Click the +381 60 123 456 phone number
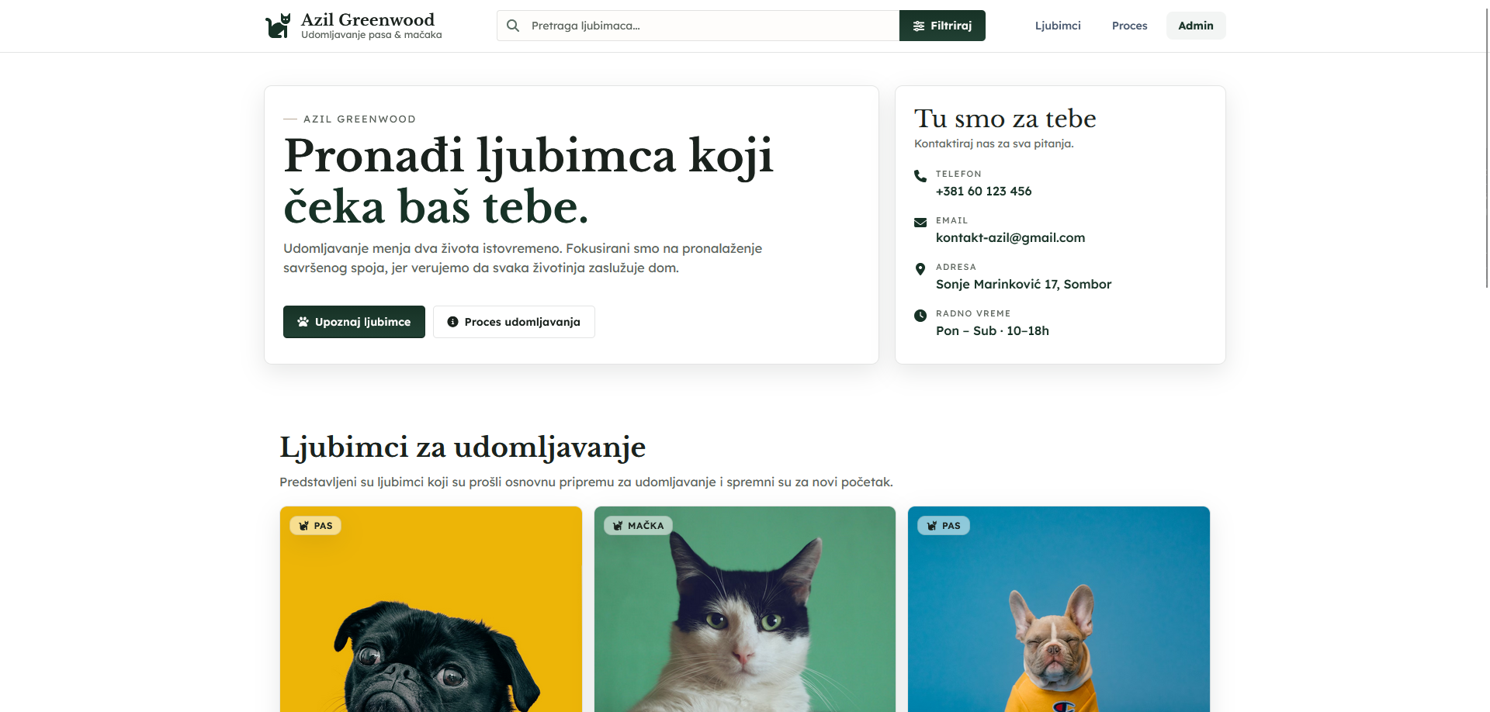Image resolution: width=1490 pixels, height=712 pixels. click(984, 192)
